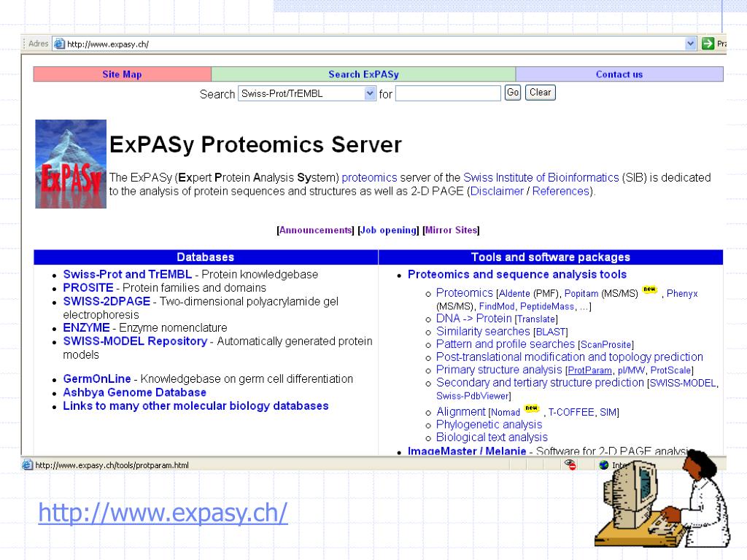Open the Site Map tab
747x560 pixels.
(x=122, y=74)
